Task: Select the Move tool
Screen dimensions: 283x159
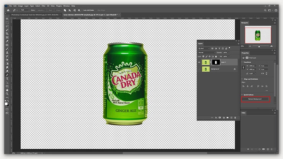Action: [x=7, y=18]
